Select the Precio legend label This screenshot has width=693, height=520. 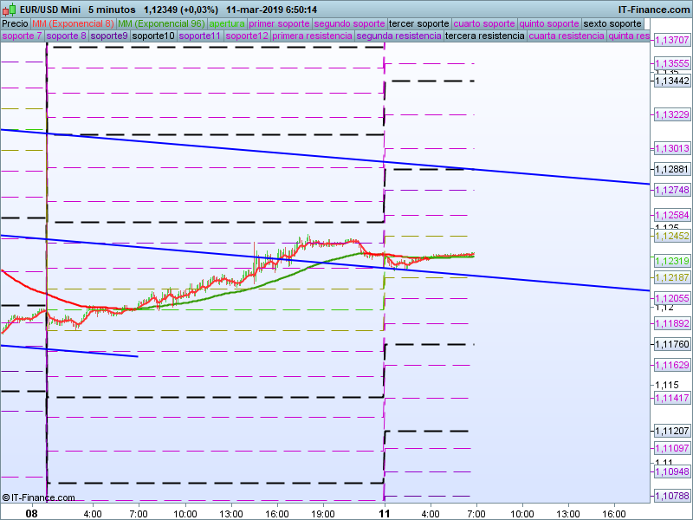14,23
